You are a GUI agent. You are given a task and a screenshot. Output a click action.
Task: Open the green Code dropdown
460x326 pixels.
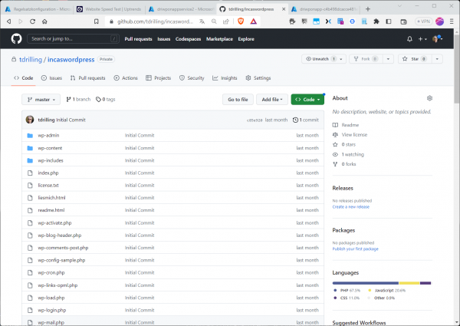(x=307, y=100)
